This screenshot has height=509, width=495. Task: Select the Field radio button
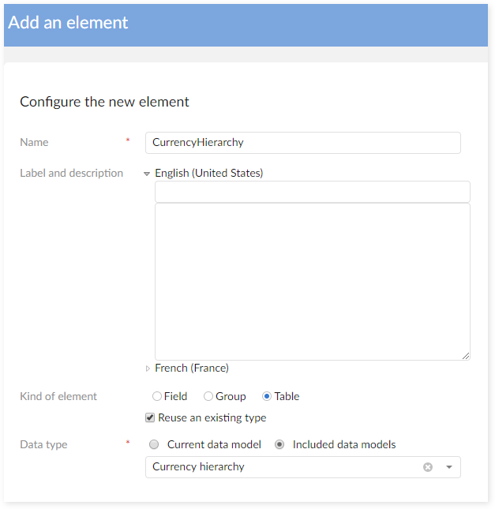157,397
